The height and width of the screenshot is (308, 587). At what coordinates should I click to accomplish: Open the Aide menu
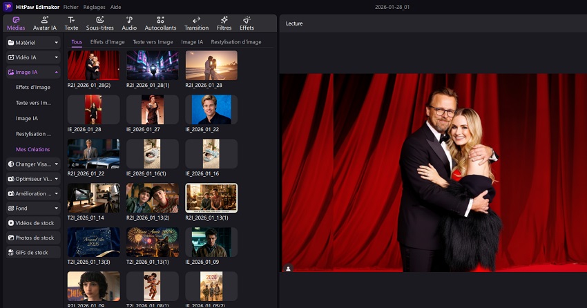tap(115, 7)
